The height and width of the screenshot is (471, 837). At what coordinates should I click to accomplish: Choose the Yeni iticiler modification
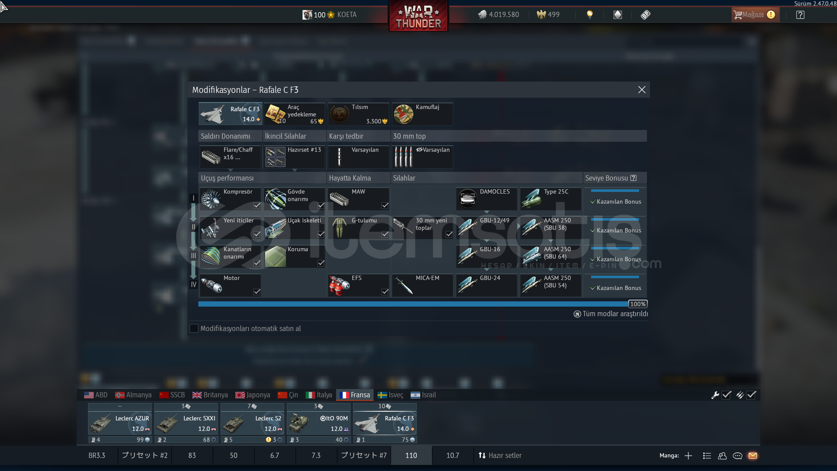(x=230, y=228)
